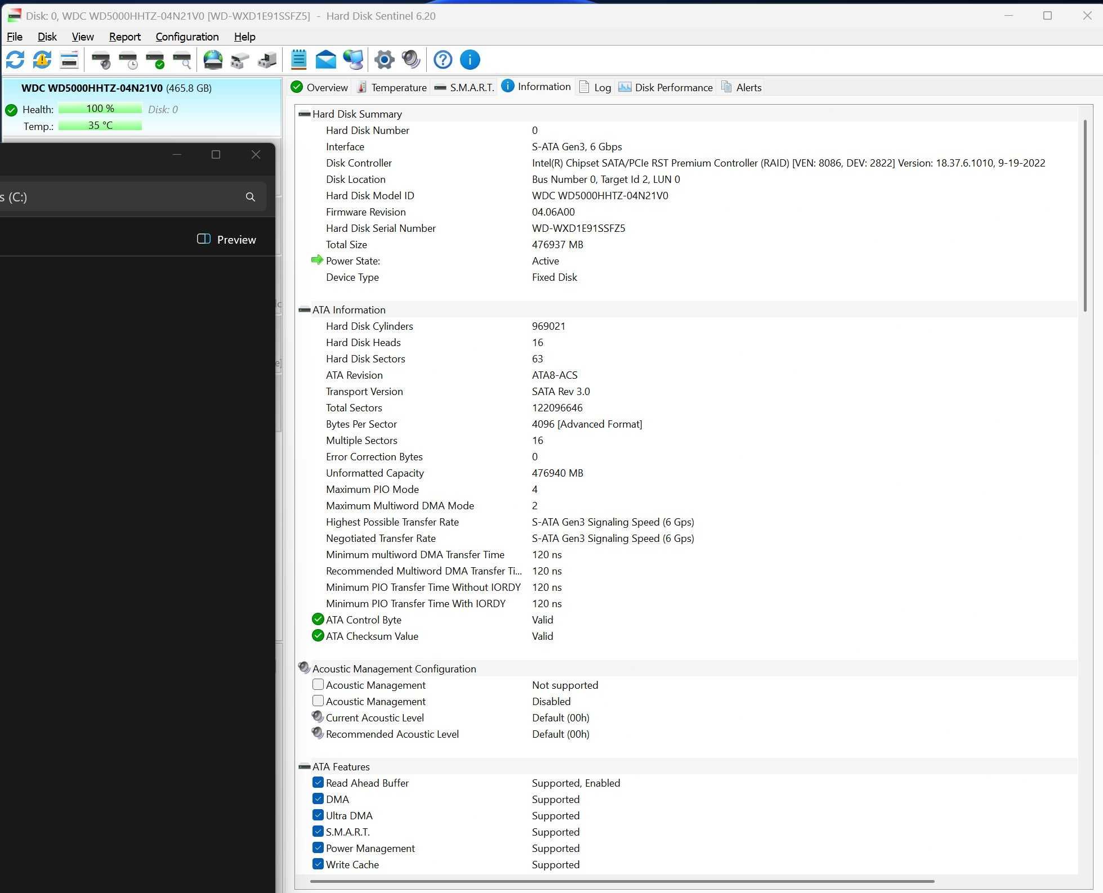Select the Firmware Revision value 04.06A00

[x=553, y=212]
